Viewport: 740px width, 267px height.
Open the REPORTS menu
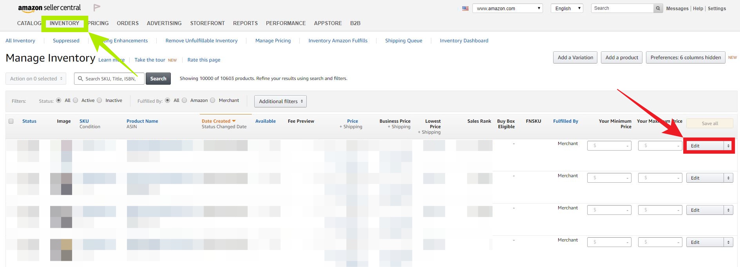[x=245, y=23]
